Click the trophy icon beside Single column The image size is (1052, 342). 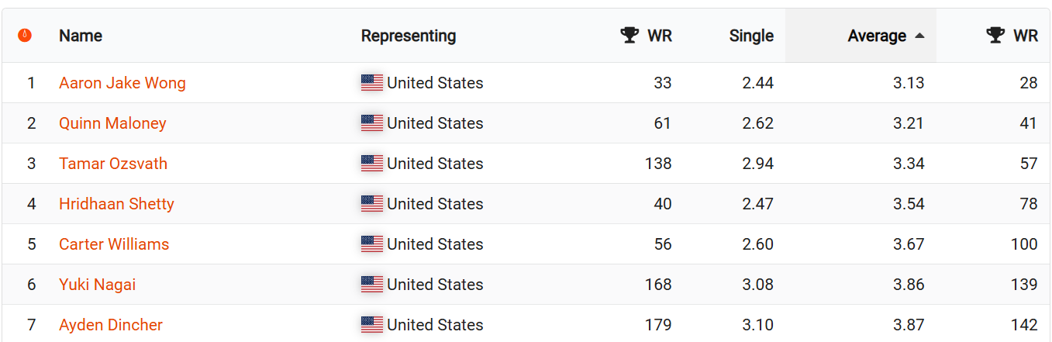click(629, 36)
